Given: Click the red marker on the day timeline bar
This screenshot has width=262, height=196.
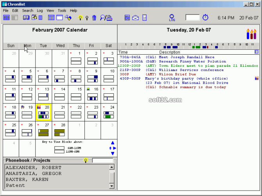Looking at the screenshot, I should (x=207, y=47).
